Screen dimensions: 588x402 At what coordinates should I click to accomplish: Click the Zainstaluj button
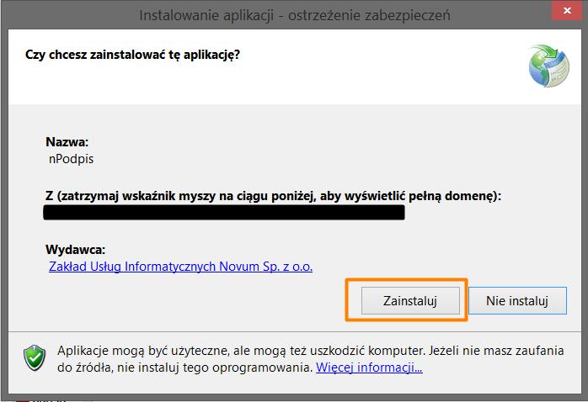pos(410,300)
